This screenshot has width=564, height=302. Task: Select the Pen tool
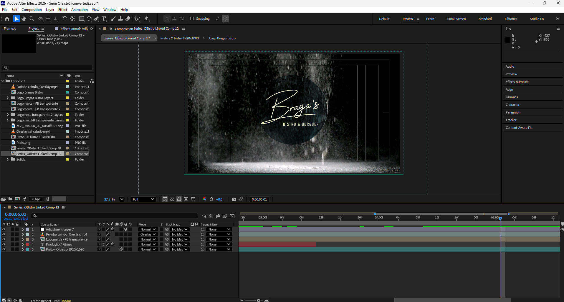pos(97,19)
